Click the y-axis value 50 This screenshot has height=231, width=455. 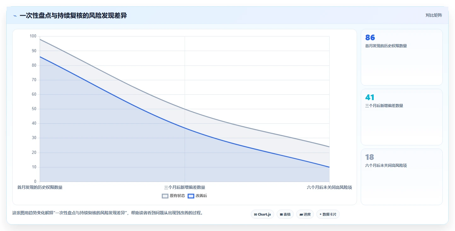[x=34, y=109]
